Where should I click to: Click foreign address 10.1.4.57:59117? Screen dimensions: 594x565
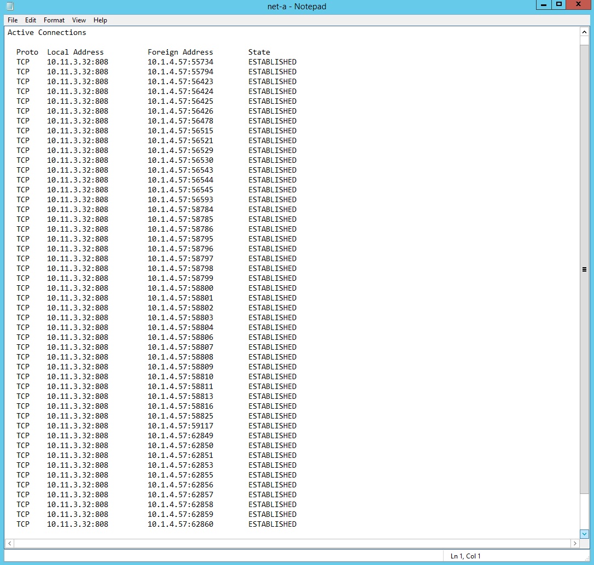point(180,426)
